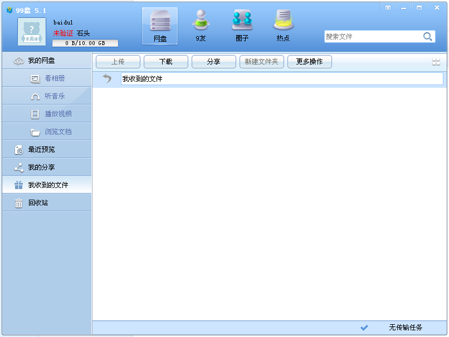Screen dimensions: 449x337
Task: Focus the 搜索文件 search field
Action: (x=373, y=37)
